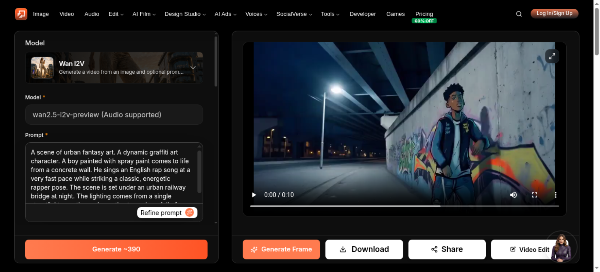Open video player three-dot options
The height and width of the screenshot is (272, 600).
[555, 195]
